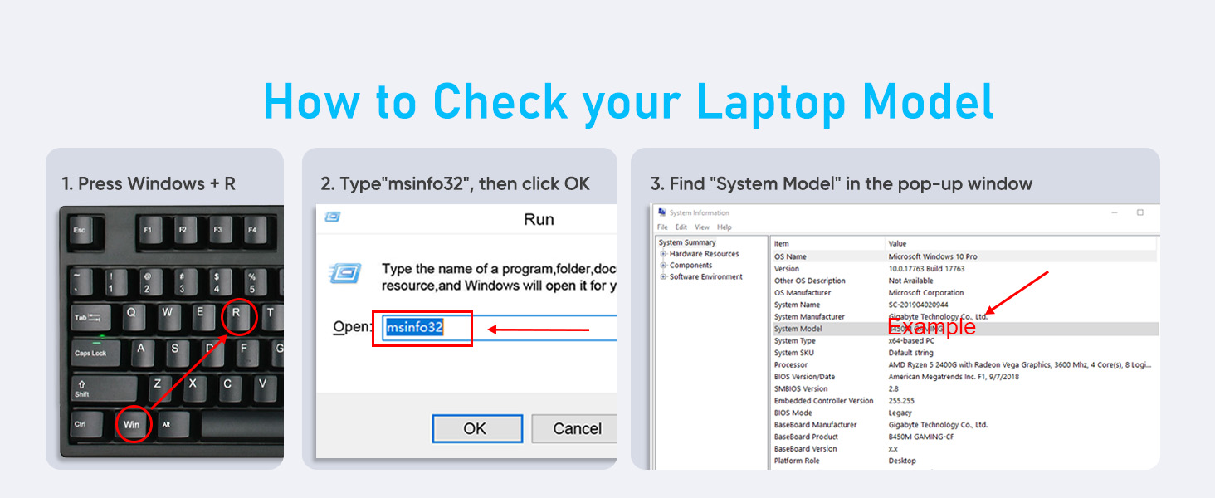1215x498 pixels.
Task: Expand the Components tree node
Action: pos(663,266)
